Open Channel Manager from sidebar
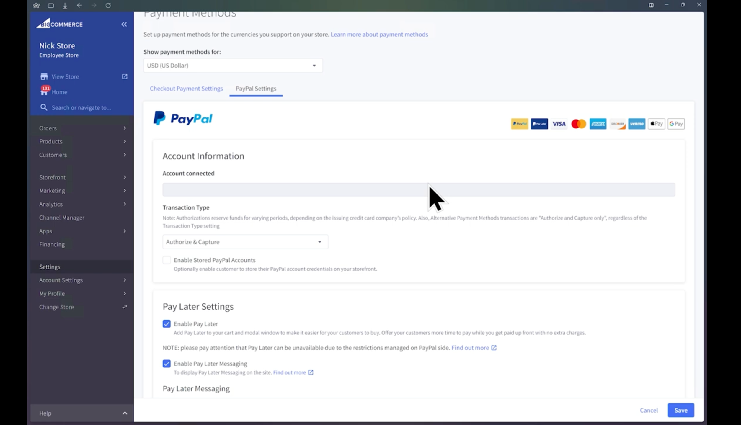The height and width of the screenshot is (425, 741). coord(62,218)
